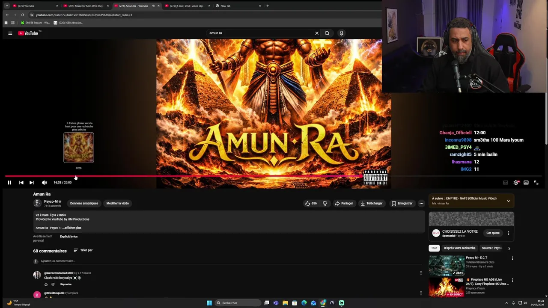This screenshot has width=548, height=308.
Task: Like the video with 656 likes
Action: click(x=311, y=203)
